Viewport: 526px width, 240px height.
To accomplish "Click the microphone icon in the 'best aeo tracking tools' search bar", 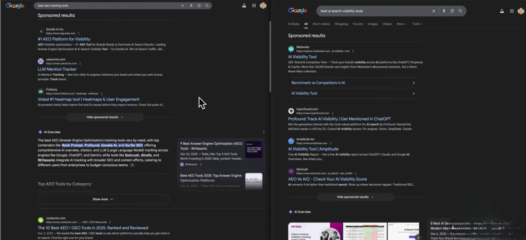I will [x=192, y=6].
